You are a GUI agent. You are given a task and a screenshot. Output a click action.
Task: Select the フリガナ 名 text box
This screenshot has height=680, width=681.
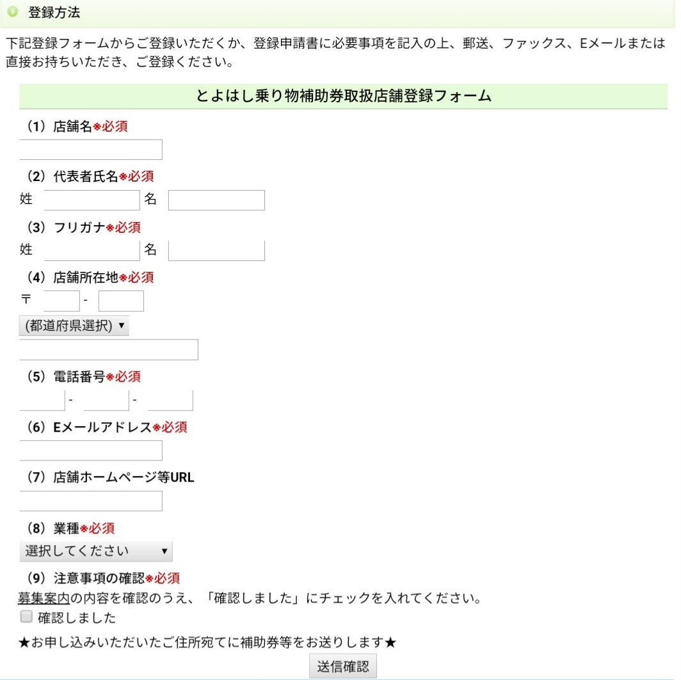[x=216, y=250]
